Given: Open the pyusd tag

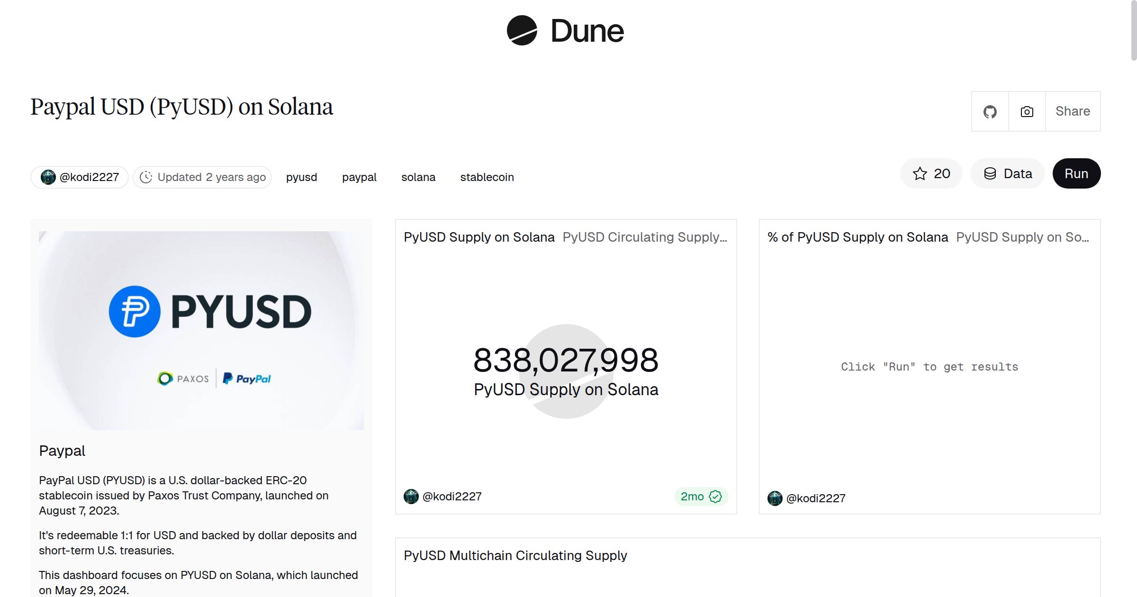Looking at the screenshot, I should pos(302,177).
